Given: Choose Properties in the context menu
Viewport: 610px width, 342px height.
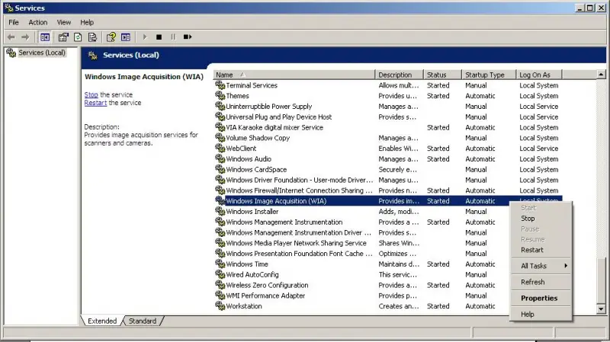Looking at the screenshot, I should pos(541,298).
